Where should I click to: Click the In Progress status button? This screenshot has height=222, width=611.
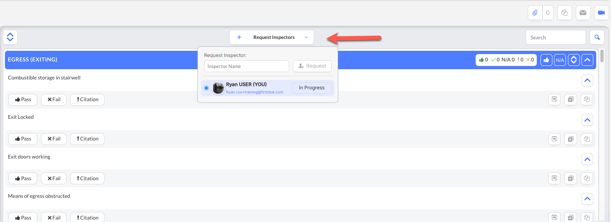click(312, 88)
